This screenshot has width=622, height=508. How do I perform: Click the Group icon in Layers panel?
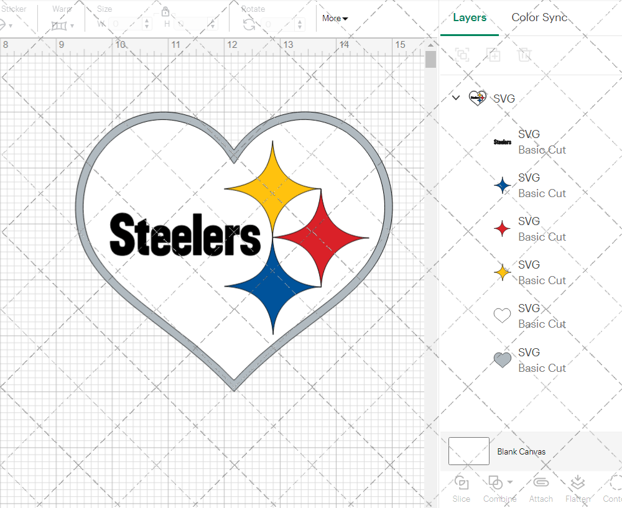tap(462, 55)
